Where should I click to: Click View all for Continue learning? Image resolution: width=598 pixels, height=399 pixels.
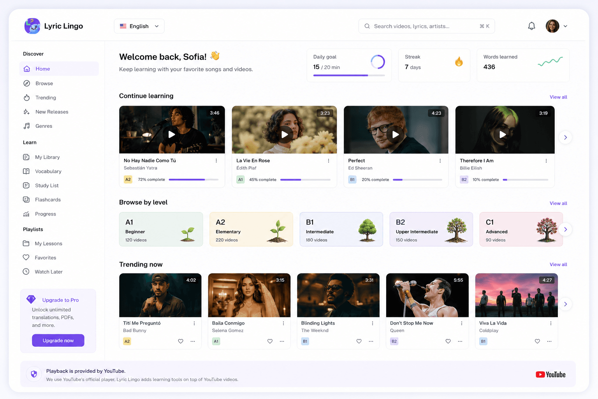[x=558, y=97]
